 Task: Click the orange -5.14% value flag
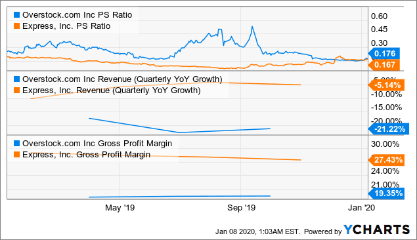tap(387, 85)
